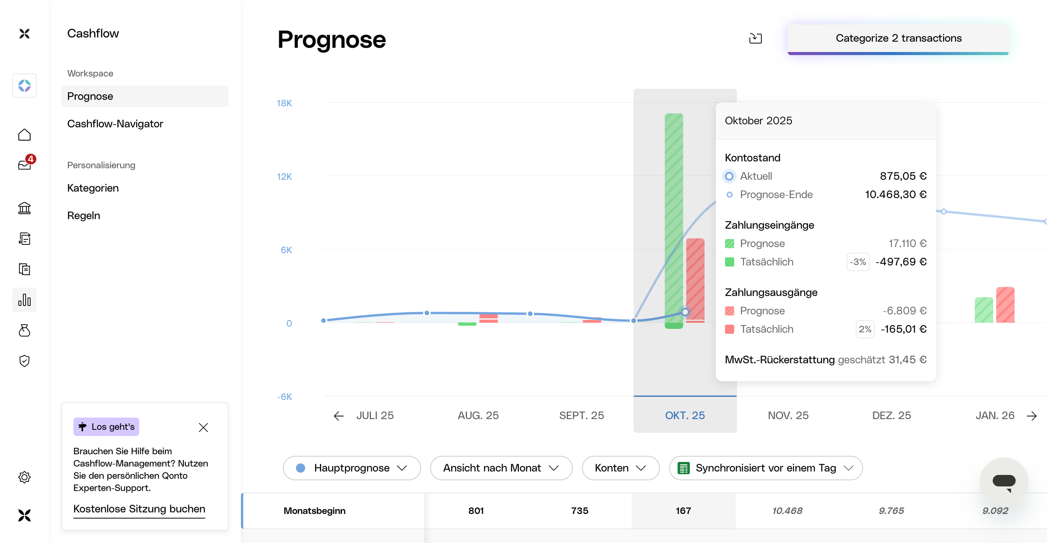Open the shield checkmark sidebar icon
Image resolution: width=1047 pixels, height=543 pixels.
24,361
